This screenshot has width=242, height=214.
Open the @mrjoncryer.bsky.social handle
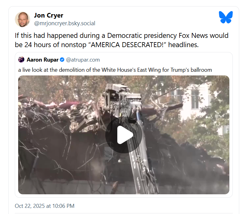(65, 23)
